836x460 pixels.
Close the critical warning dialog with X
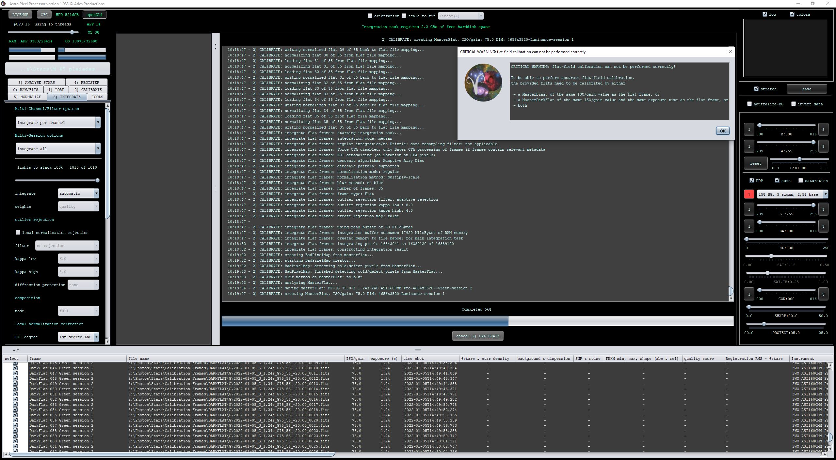730,52
